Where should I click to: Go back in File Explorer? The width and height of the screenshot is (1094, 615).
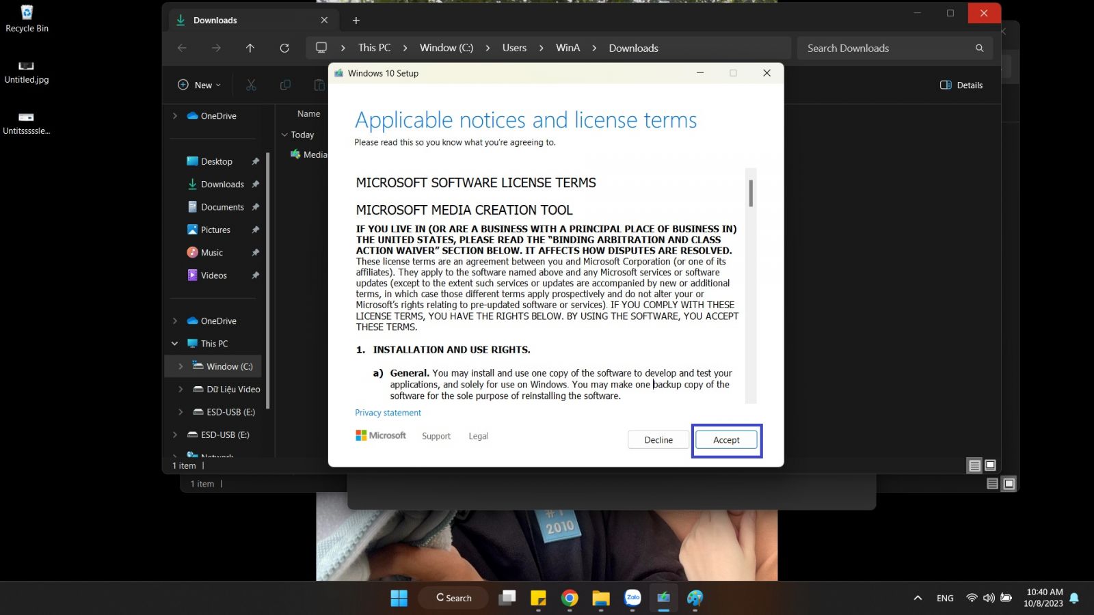pos(182,48)
